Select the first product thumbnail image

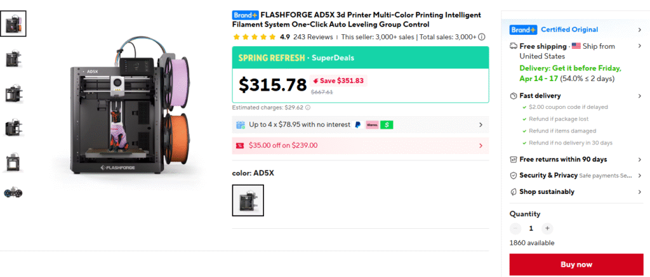(13, 23)
